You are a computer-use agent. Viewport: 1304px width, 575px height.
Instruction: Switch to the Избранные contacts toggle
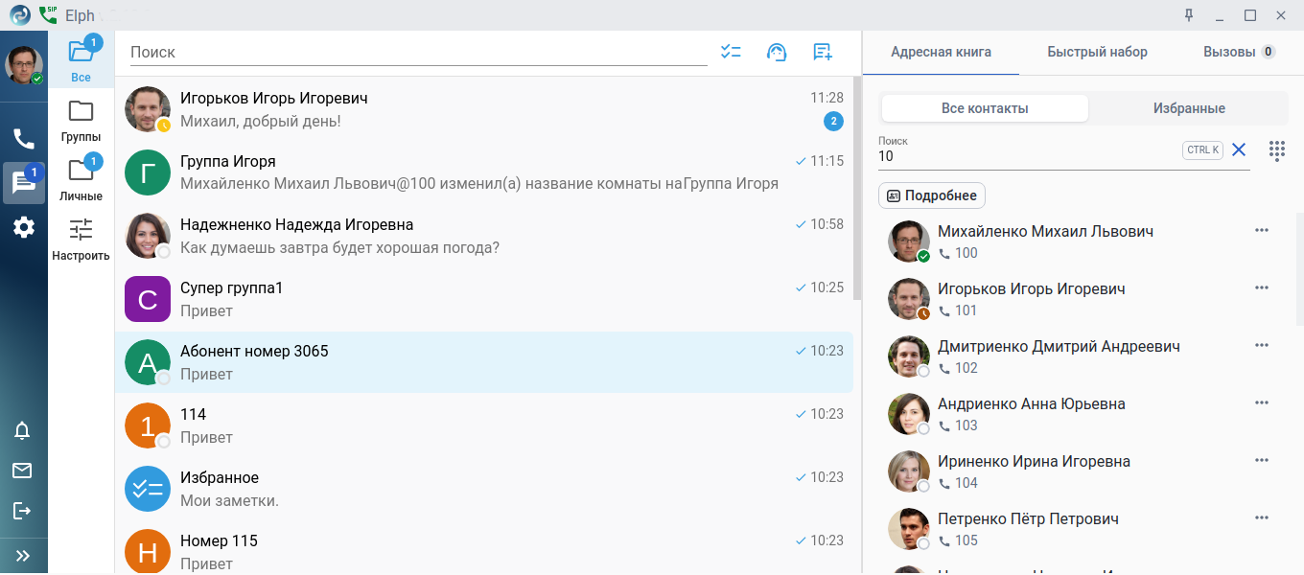[x=1189, y=108]
